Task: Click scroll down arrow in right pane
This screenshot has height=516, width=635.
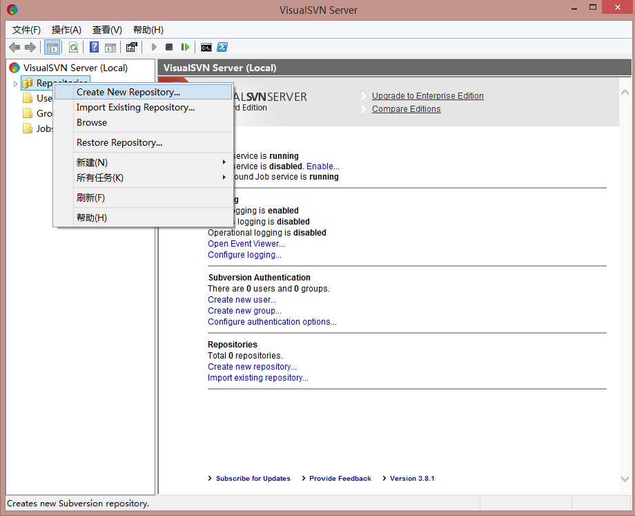Action: click(625, 479)
